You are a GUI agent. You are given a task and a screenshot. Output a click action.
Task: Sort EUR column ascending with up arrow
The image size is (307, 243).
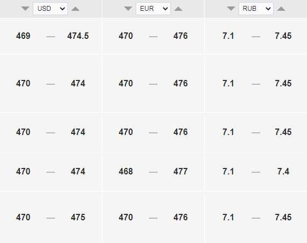[178, 9]
